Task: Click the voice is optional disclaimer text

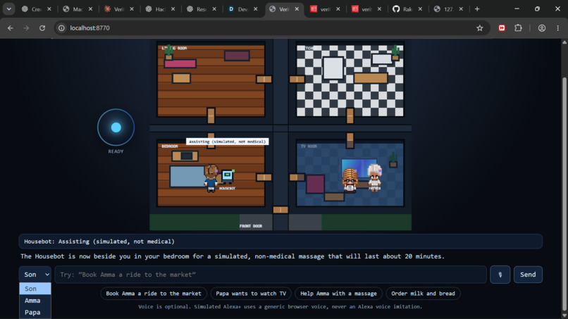Action: (280, 307)
